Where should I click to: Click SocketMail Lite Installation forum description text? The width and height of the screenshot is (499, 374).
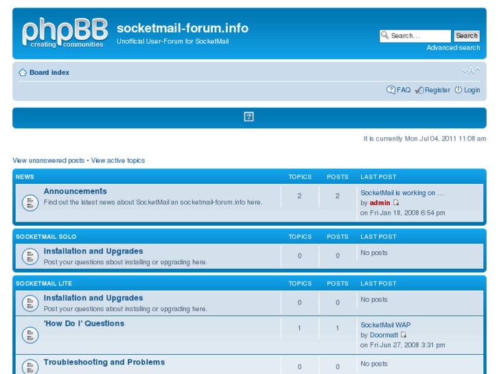pos(126,309)
